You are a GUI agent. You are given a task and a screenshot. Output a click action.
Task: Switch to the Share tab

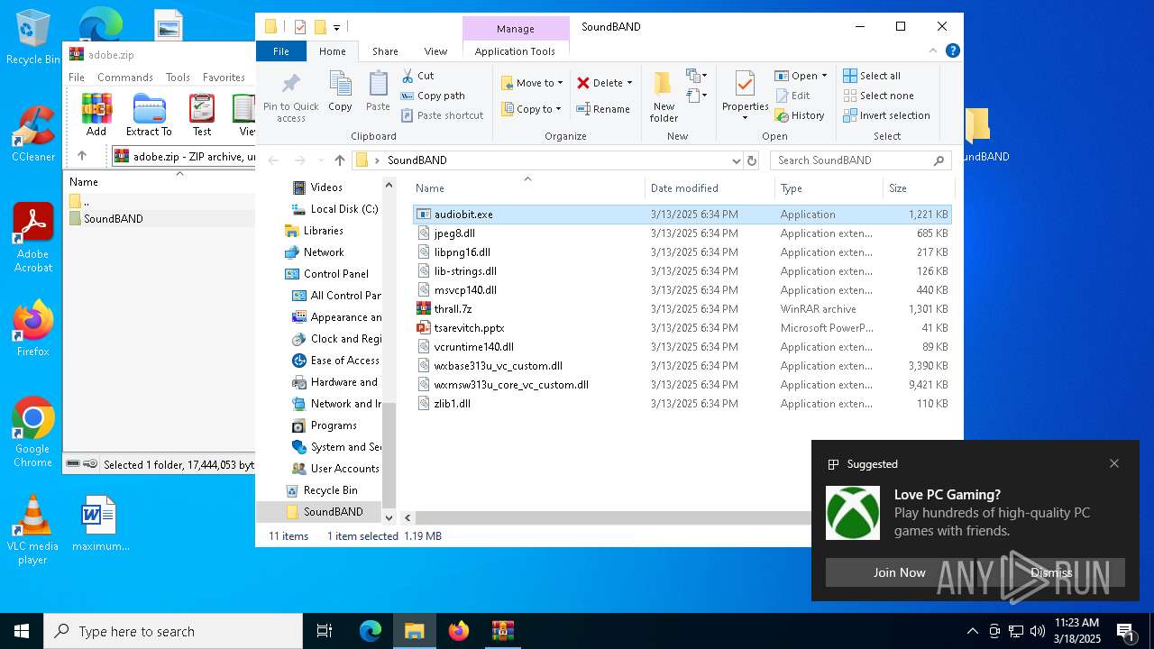click(x=385, y=51)
